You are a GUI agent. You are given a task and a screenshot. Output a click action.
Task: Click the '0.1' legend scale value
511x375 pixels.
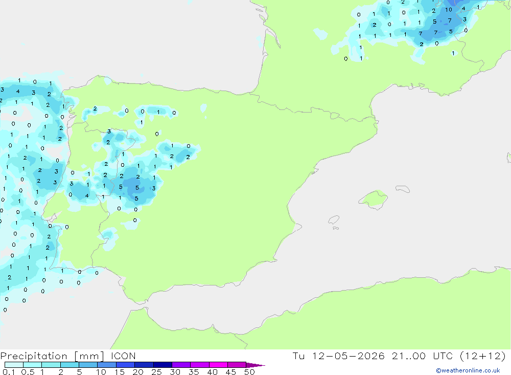[9, 372]
